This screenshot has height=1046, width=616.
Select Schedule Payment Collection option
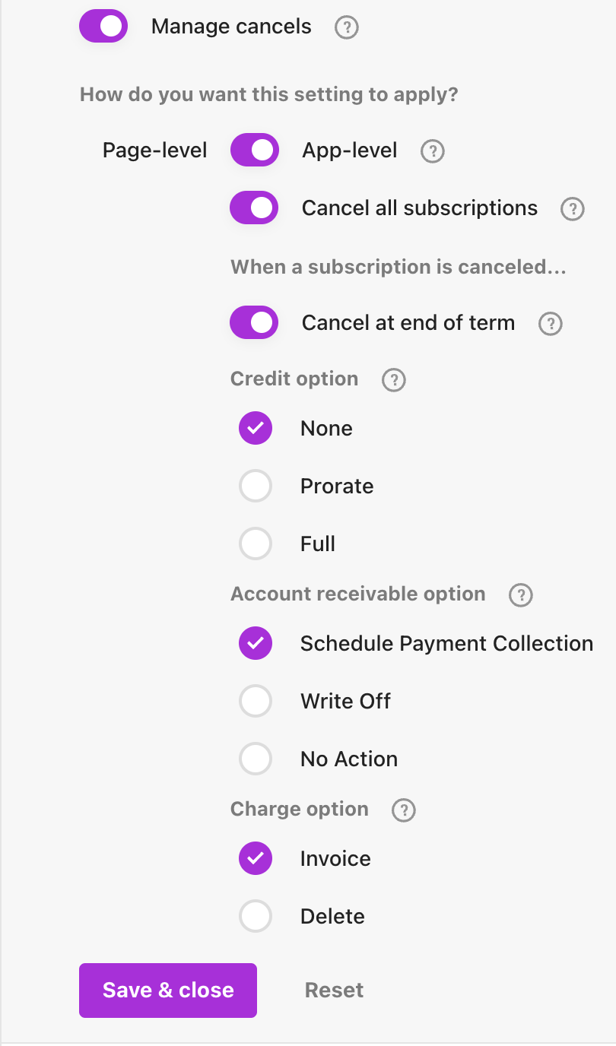(x=256, y=644)
